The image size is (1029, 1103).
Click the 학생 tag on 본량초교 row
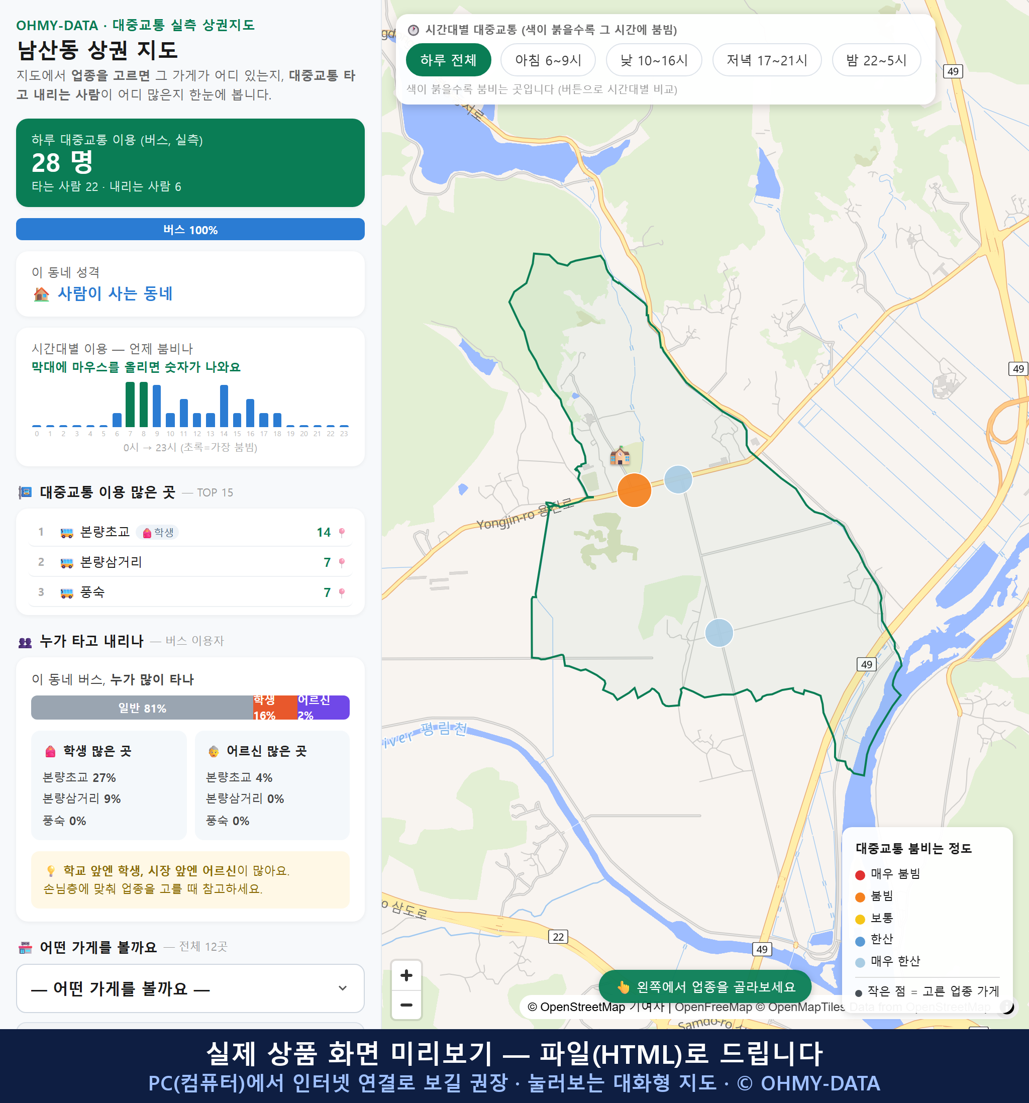click(x=158, y=533)
